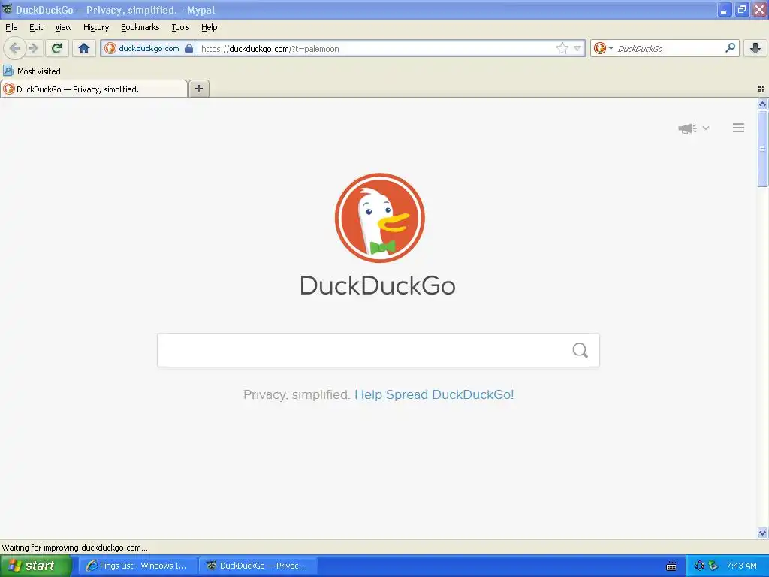The width and height of the screenshot is (769, 577).
Task: Click the magnifier in toolbar search box
Action: 730,48
